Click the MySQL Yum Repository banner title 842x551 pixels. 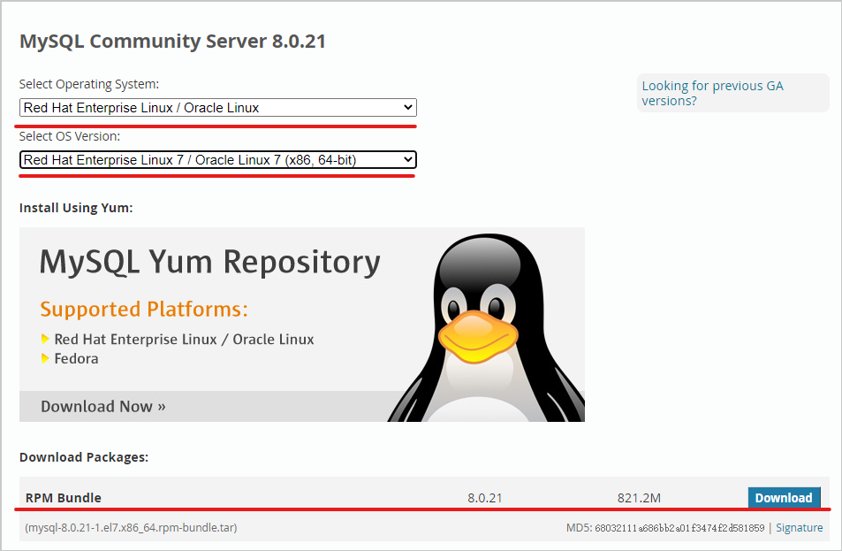[x=210, y=263]
